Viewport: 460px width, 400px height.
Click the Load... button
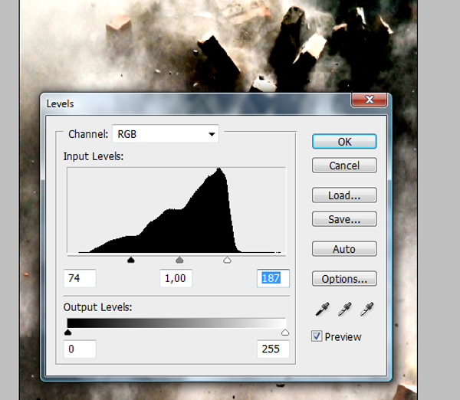tap(344, 195)
